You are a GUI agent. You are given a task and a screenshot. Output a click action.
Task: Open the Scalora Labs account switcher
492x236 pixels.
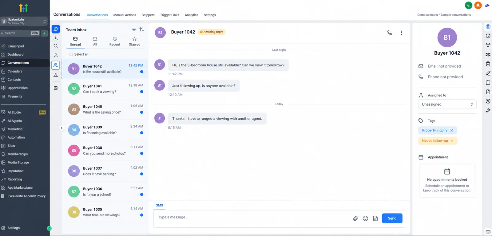coord(24,21)
